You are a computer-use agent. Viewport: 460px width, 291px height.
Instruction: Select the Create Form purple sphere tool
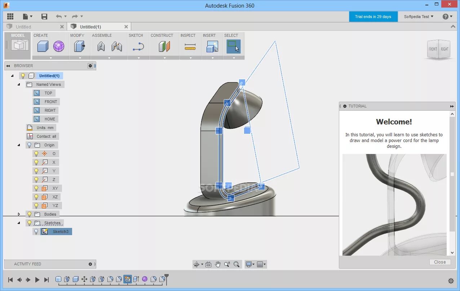[x=59, y=46]
